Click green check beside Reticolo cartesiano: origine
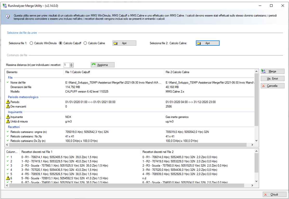 [8, 131]
